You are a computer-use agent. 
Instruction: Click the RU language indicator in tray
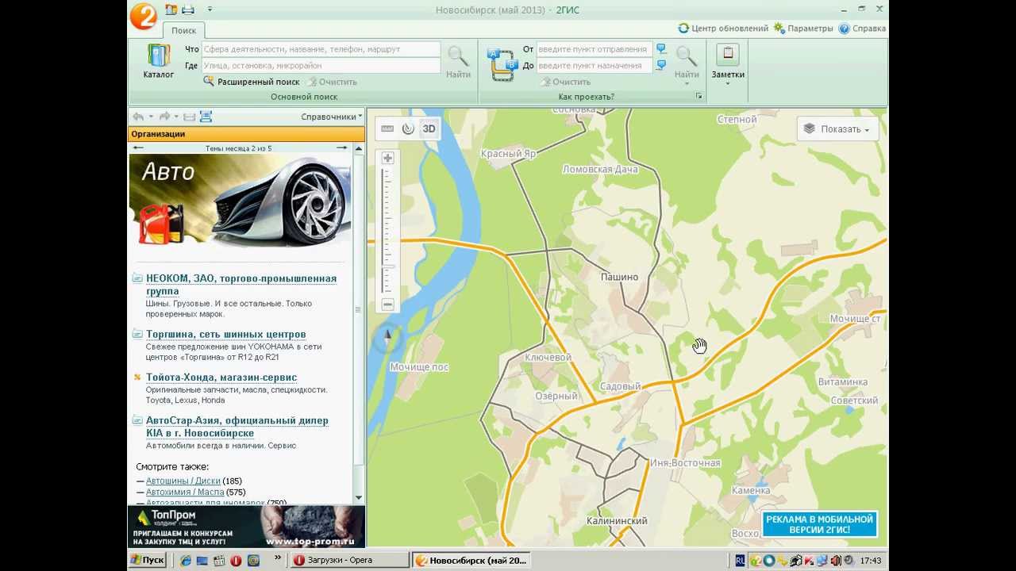[740, 560]
